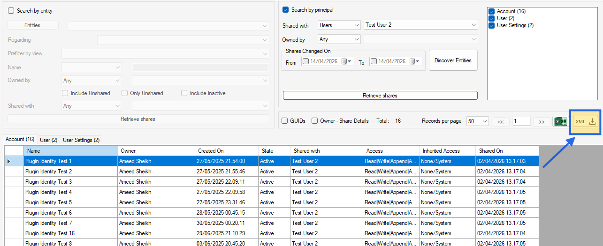Go to next page of results
This screenshot has height=246, width=603.
pyautogui.click(x=542, y=121)
